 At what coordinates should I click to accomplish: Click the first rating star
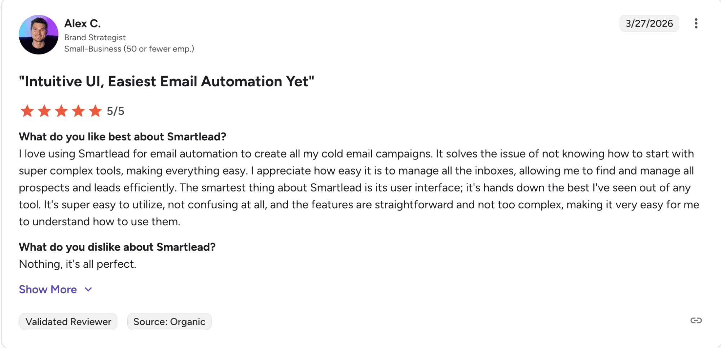click(27, 111)
